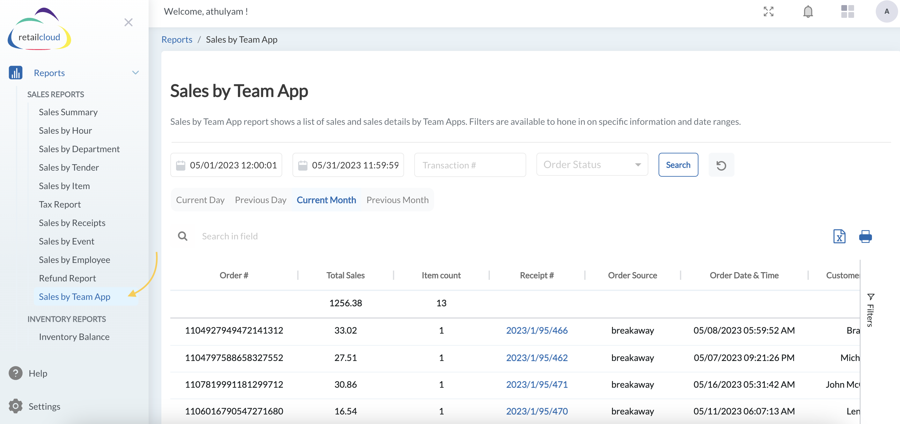Open Inventory Balance report
Screen dimensions: 900x424
coord(74,337)
